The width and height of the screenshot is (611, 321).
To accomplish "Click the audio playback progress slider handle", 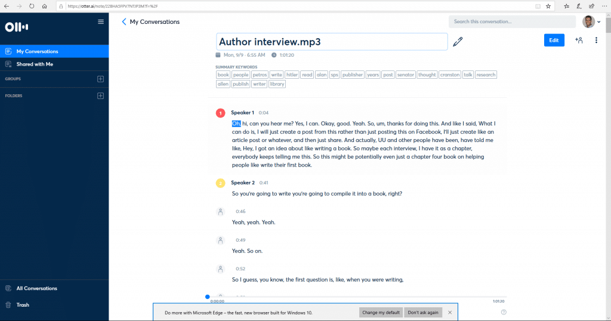I will 208,297.
